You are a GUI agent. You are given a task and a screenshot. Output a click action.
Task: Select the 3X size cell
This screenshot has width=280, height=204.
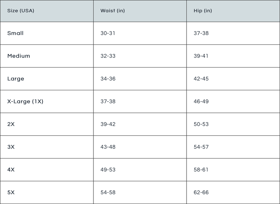point(11,147)
